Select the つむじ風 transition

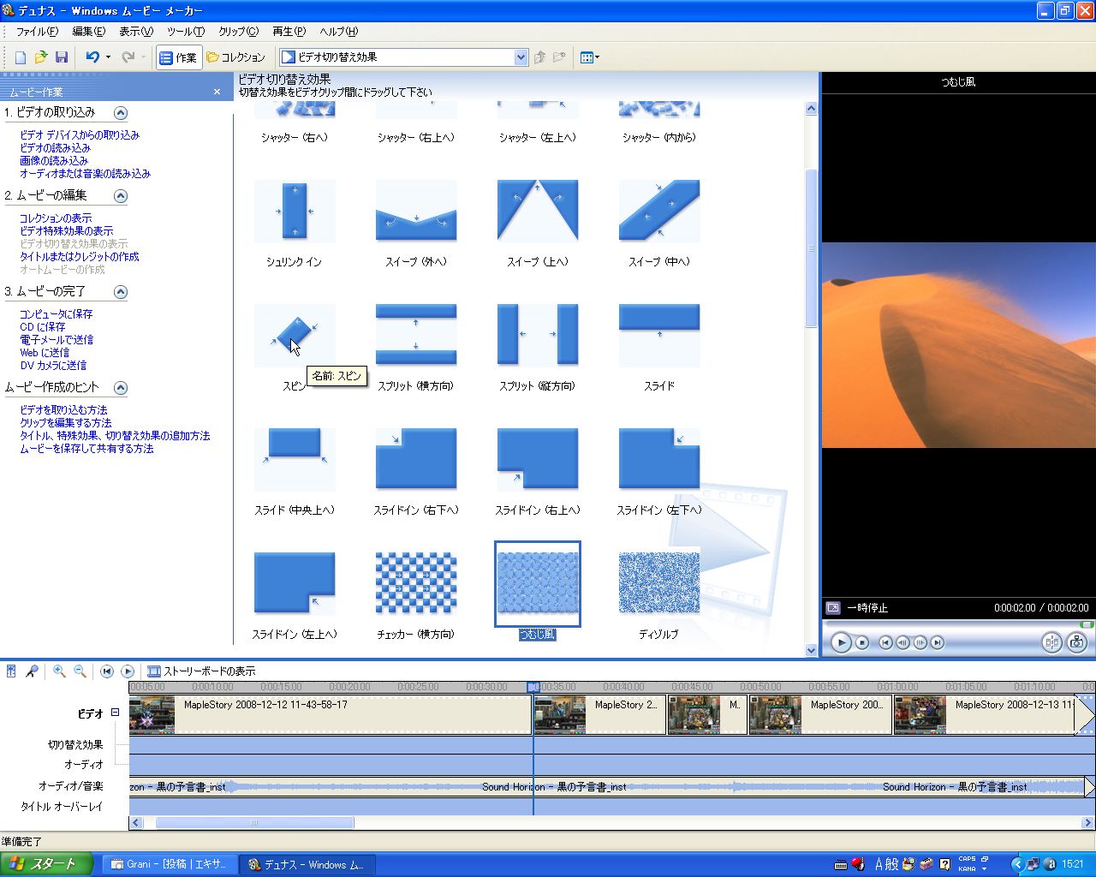tap(538, 583)
